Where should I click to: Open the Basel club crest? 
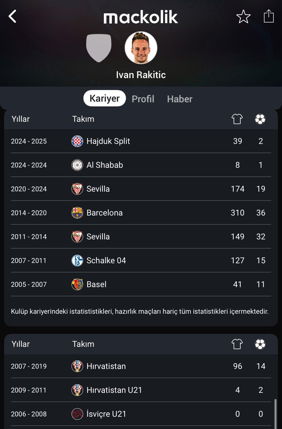coord(77,284)
